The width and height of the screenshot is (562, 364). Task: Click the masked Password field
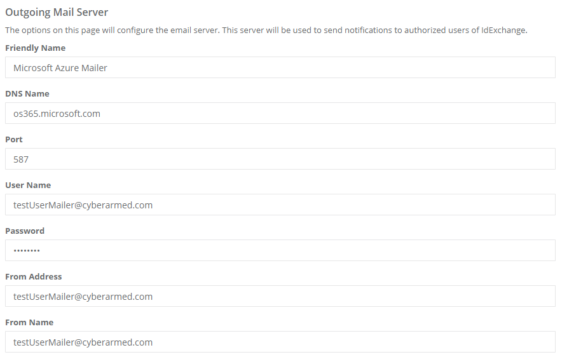tap(280, 251)
